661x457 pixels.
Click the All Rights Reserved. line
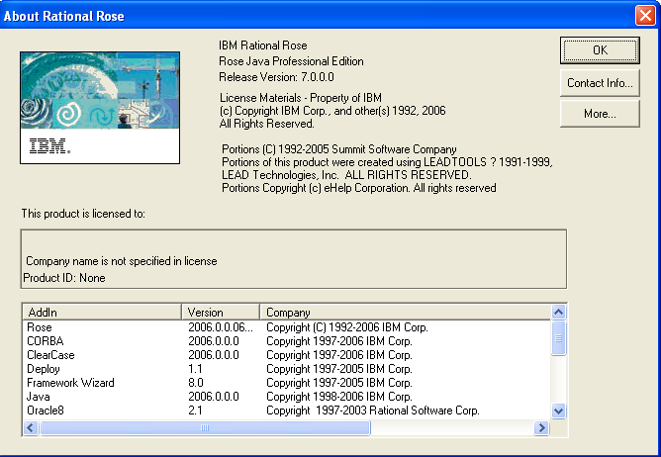coord(267,124)
